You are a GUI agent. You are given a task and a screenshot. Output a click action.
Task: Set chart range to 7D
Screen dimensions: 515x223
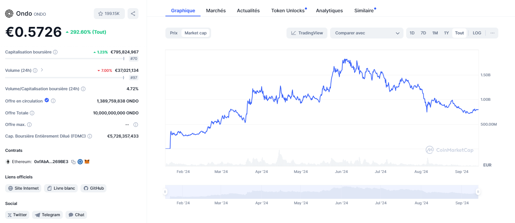click(423, 33)
